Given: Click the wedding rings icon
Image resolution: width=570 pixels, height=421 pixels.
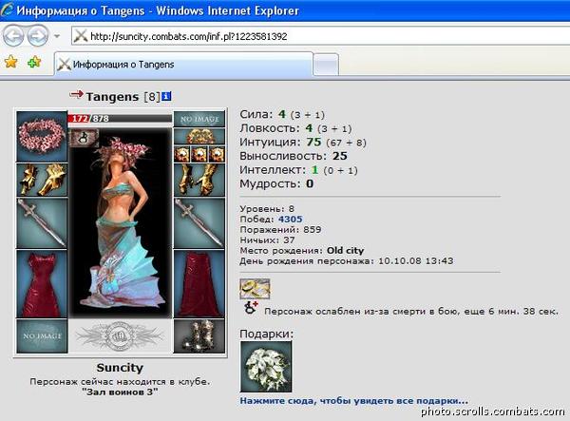Looking at the screenshot, I should point(255,289).
